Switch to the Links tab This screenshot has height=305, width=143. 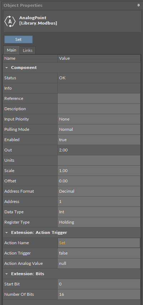[28, 50]
